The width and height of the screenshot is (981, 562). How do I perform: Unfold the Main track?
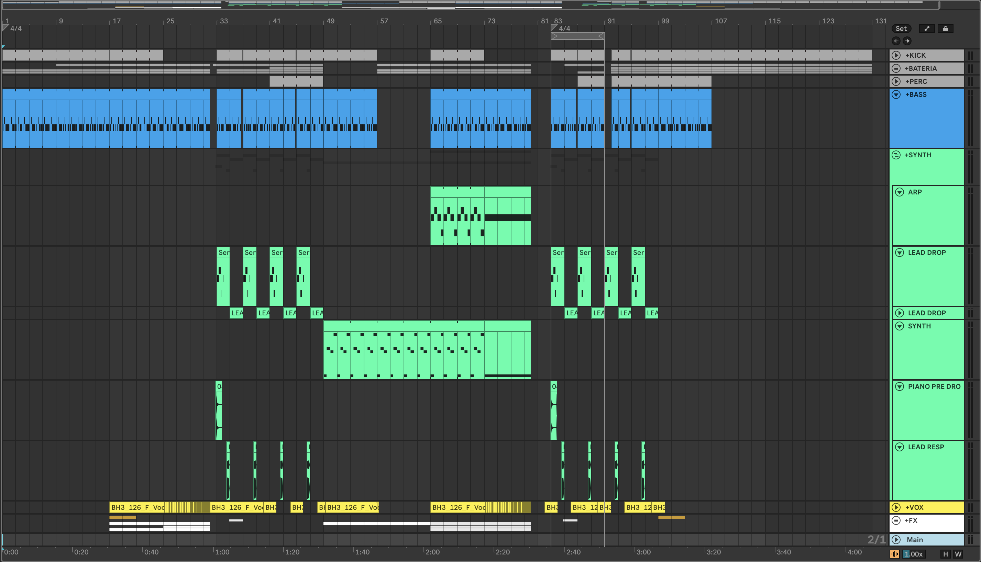(x=896, y=539)
